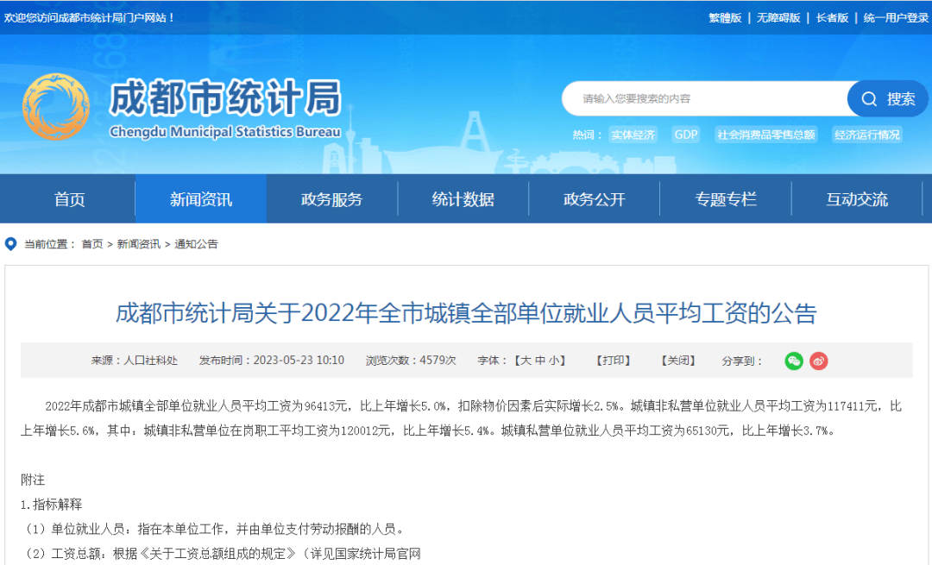Share article via WeChat icon
The image size is (932, 565).
coord(794,361)
